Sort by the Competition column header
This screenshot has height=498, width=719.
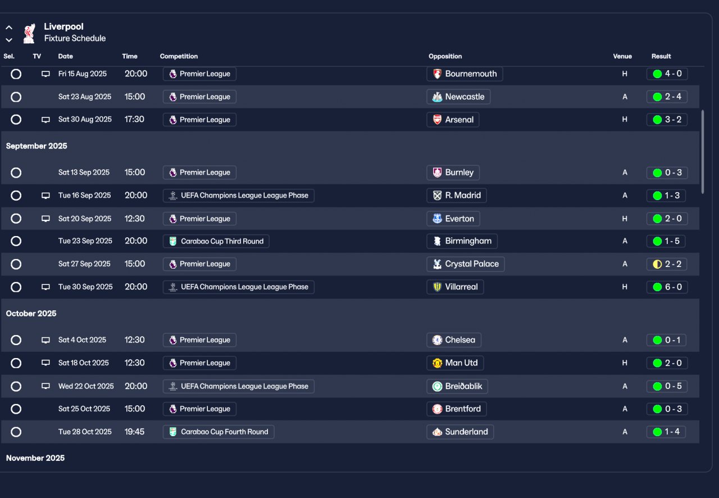point(179,56)
